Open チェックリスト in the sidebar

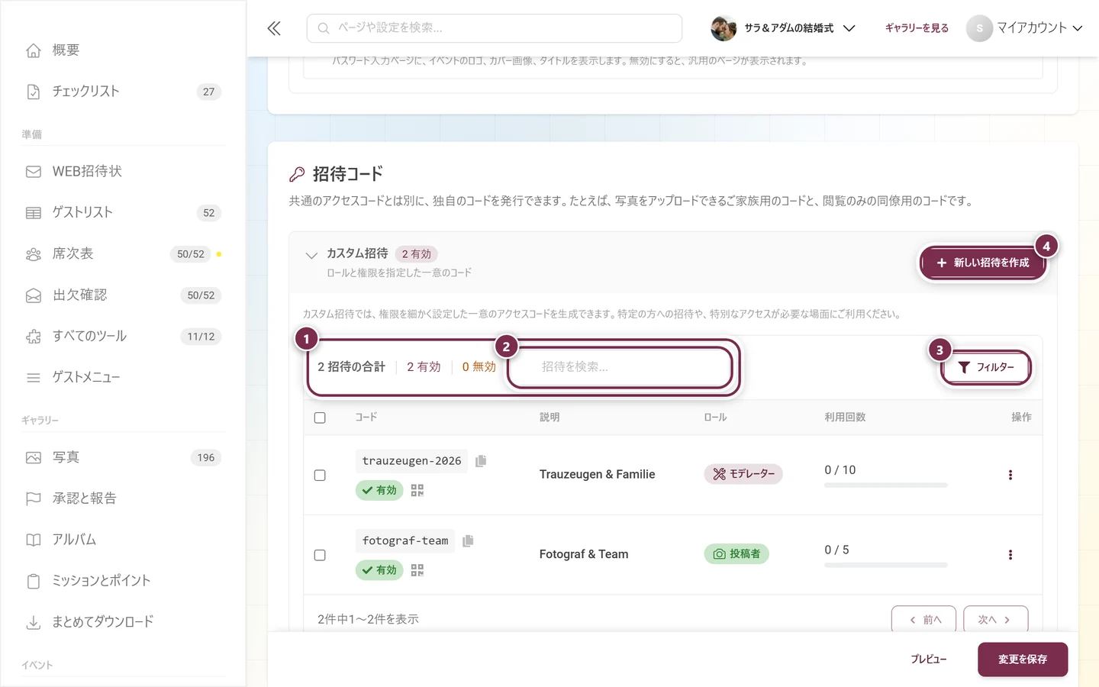click(x=124, y=92)
